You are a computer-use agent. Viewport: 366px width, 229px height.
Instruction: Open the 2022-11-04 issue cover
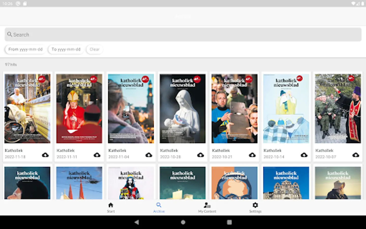click(x=131, y=108)
